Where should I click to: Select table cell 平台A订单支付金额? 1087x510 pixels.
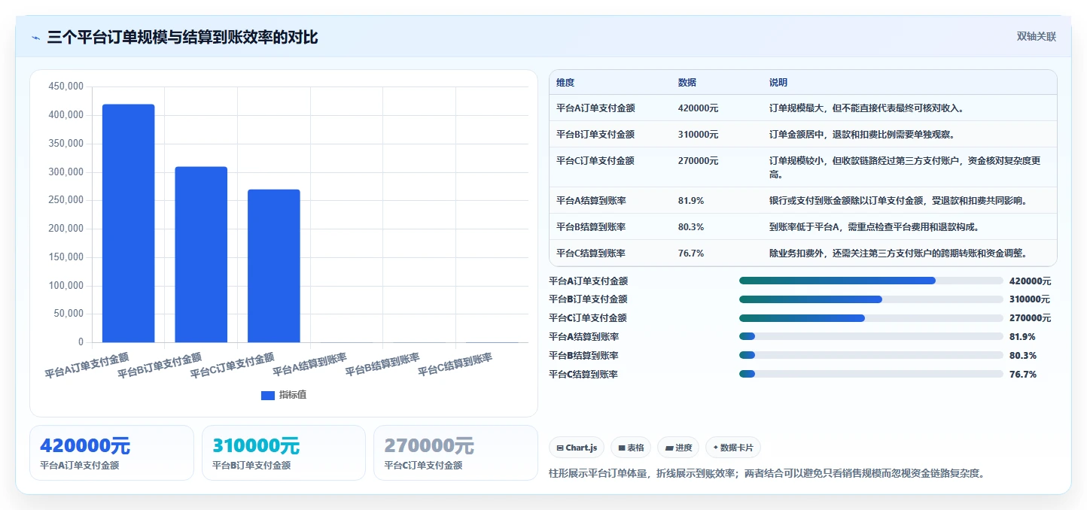[x=595, y=108]
